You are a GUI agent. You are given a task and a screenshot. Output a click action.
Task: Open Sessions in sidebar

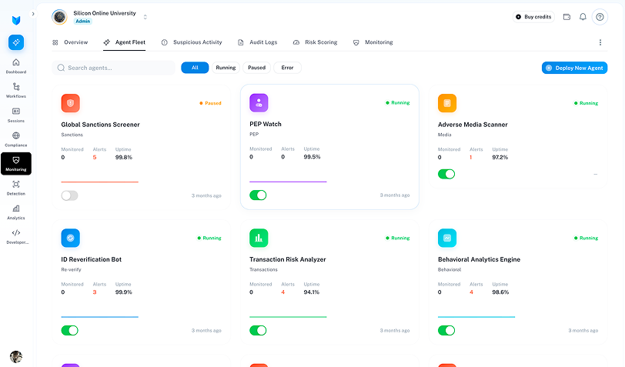click(16, 115)
